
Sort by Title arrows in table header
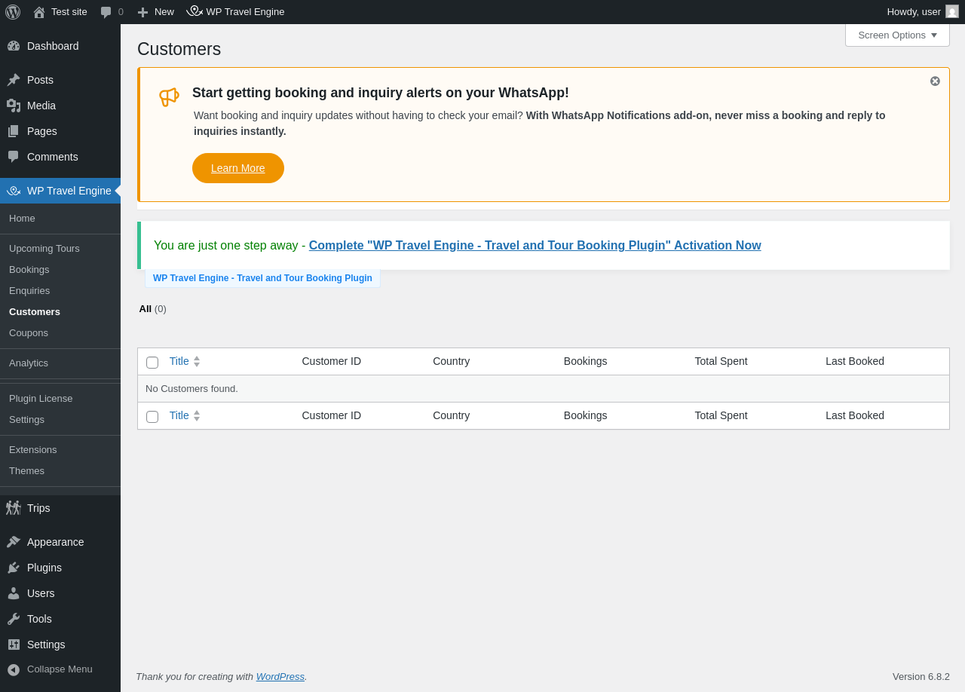coord(197,362)
